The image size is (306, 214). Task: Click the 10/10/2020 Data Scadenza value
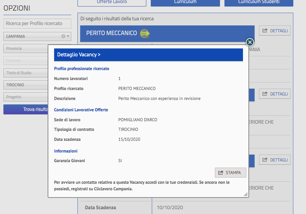(x=170, y=207)
